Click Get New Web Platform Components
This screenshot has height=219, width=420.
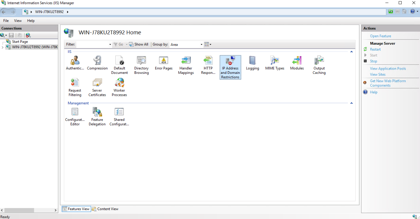point(388,83)
